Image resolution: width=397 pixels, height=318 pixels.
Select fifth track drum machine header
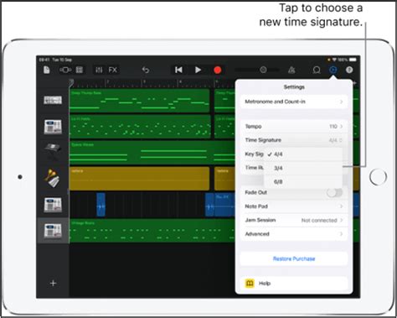click(x=53, y=205)
